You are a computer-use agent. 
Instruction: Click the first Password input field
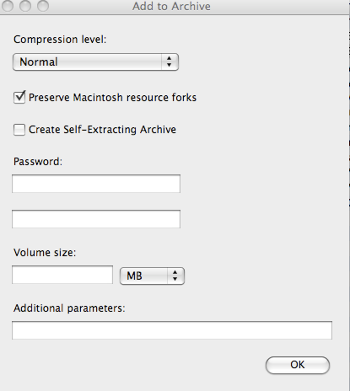click(x=96, y=184)
